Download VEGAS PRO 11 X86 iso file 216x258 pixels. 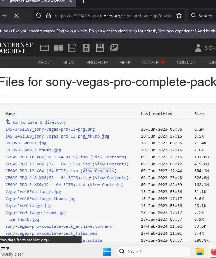pos(47,164)
